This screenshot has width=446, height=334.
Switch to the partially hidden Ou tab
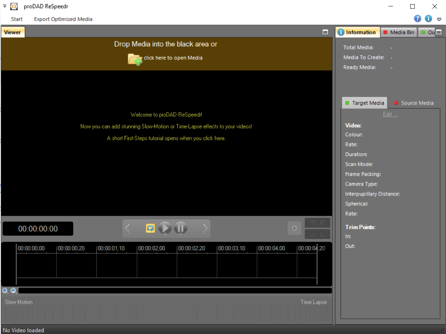(x=427, y=32)
